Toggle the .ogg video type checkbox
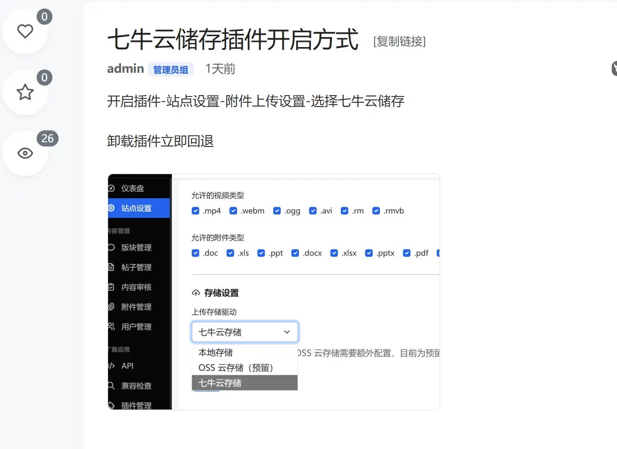 tap(277, 211)
